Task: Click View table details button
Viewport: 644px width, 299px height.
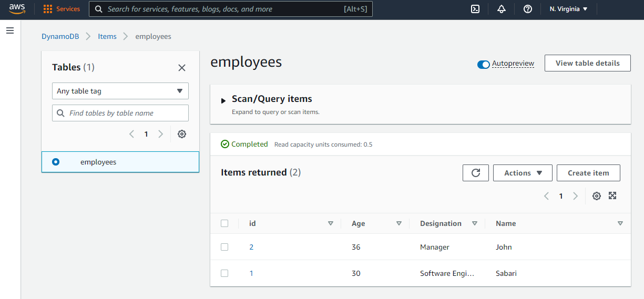Action: [588, 63]
